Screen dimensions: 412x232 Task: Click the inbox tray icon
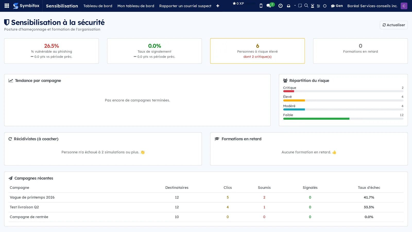coord(288,6)
